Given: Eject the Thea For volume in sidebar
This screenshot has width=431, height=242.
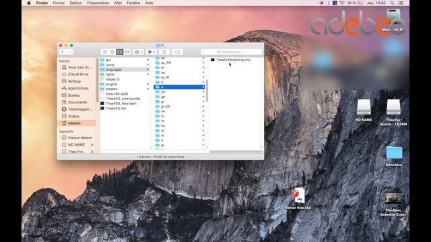Looking at the screenshot, I should [x=92, y=151].
